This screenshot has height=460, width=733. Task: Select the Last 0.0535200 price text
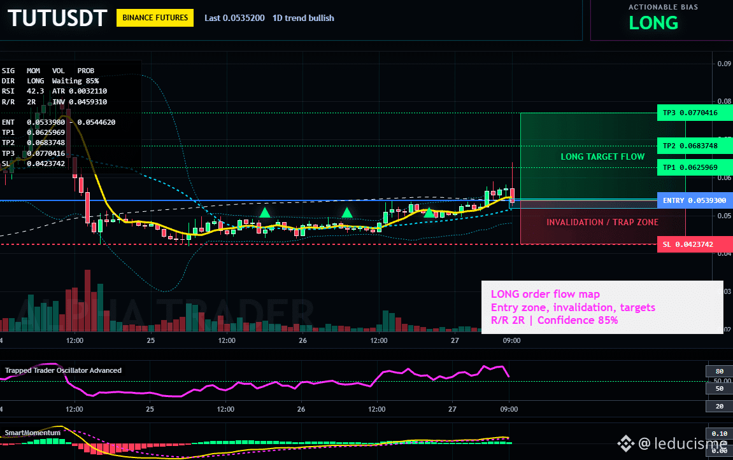click(234, 18)
